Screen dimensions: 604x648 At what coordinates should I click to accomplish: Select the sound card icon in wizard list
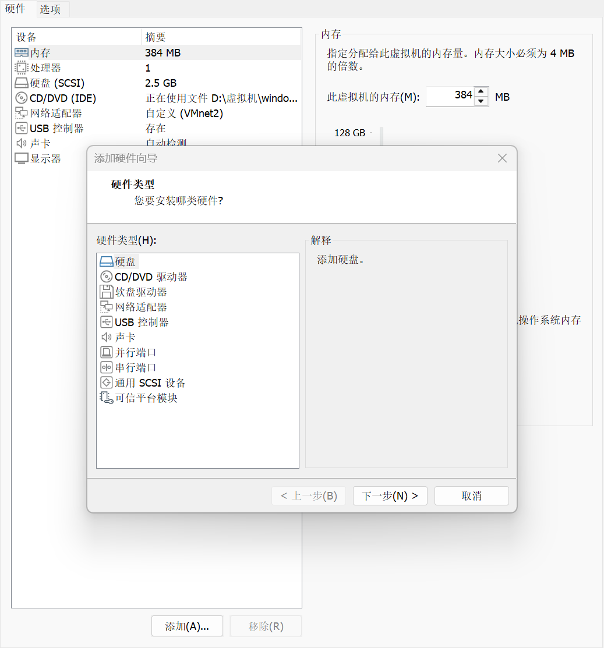pos(106,338)
